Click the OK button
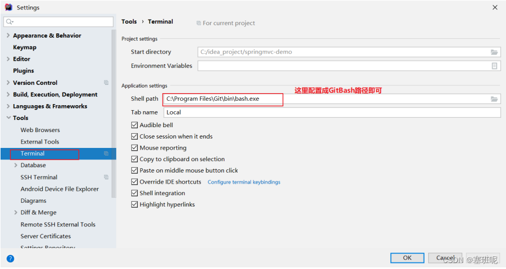The image size is (506, 269). [x=407, y=257]
